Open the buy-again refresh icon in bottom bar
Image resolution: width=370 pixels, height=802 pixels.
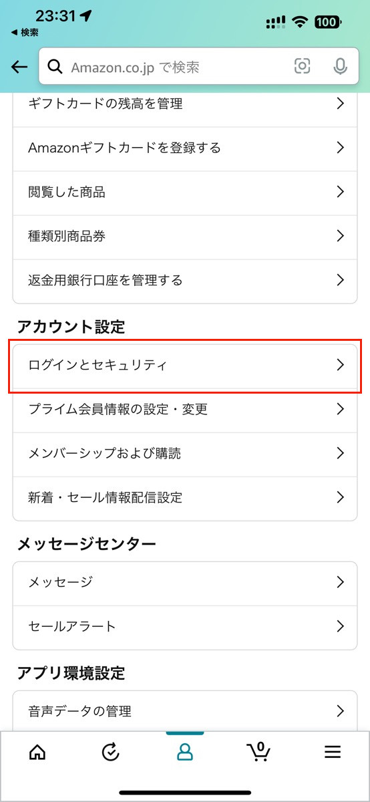(111, 752)
